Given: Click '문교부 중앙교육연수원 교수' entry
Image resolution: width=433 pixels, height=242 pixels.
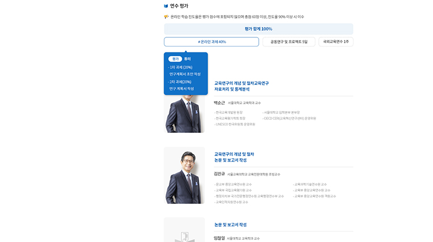Looking at the screenshot, I should click(233, 184).
